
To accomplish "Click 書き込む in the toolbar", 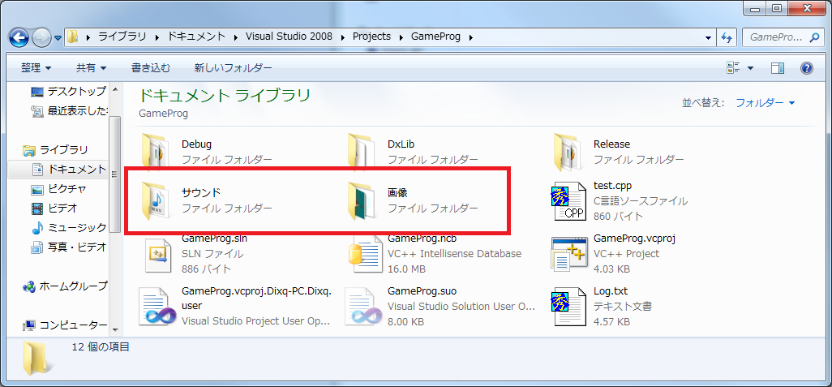I will 151,68.
